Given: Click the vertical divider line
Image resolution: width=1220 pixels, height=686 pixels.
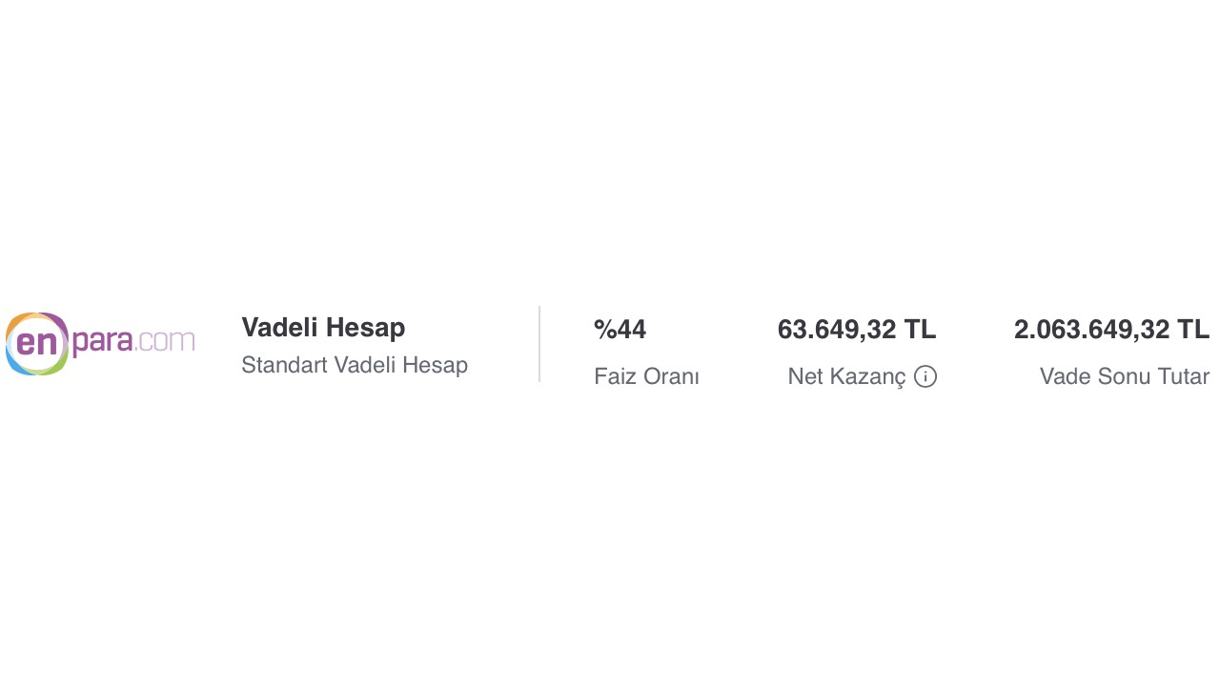Looking at the screenshot, I should 539,344.
